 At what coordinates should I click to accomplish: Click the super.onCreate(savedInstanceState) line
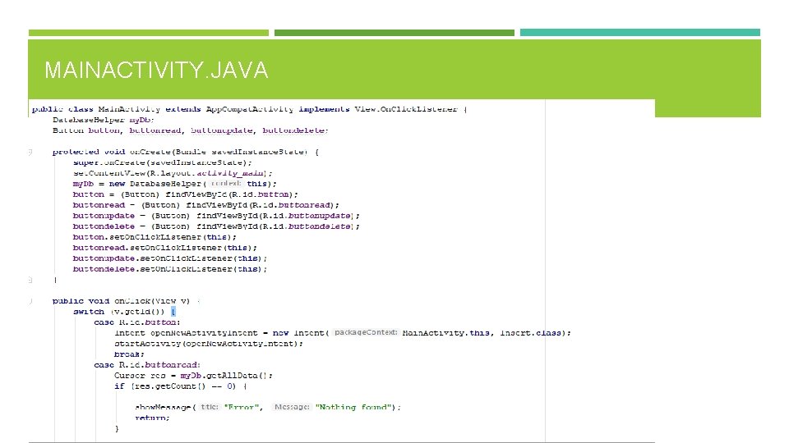pyautogui.click(x=162, y=162)
